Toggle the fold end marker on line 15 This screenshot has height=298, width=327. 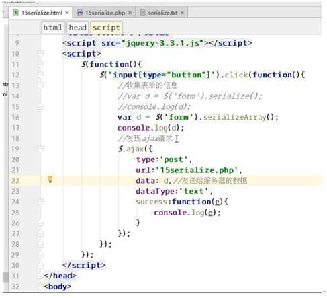click(40, 107)
